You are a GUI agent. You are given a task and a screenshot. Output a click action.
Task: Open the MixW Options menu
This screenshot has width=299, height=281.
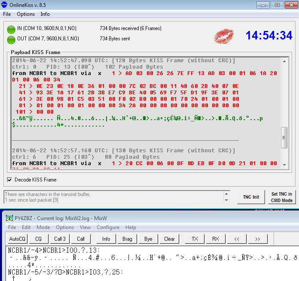point(65,227)
